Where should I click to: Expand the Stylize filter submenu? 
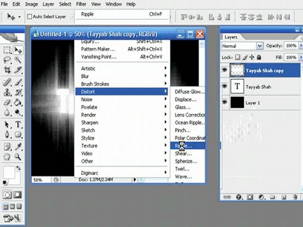122,138
